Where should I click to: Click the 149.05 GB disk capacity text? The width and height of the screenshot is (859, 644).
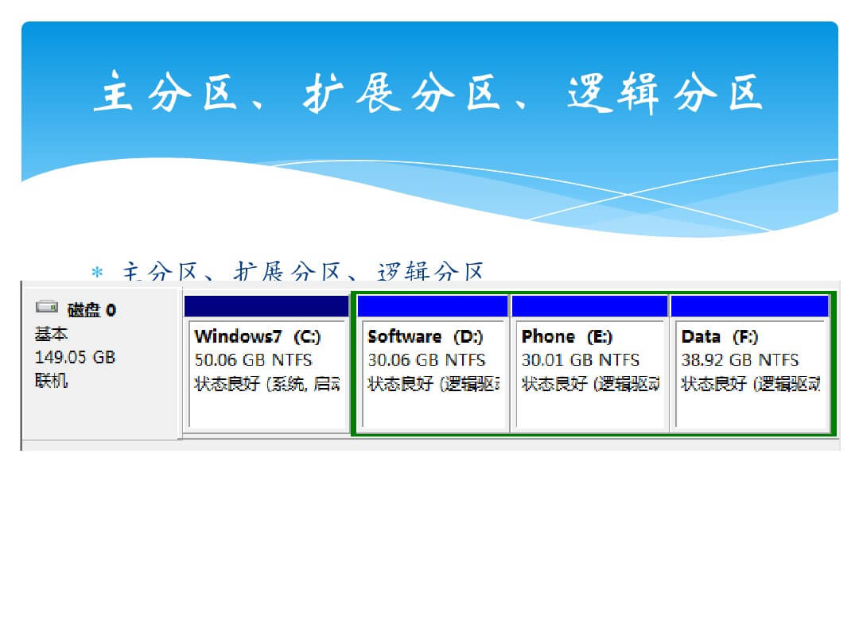(75, 357)
